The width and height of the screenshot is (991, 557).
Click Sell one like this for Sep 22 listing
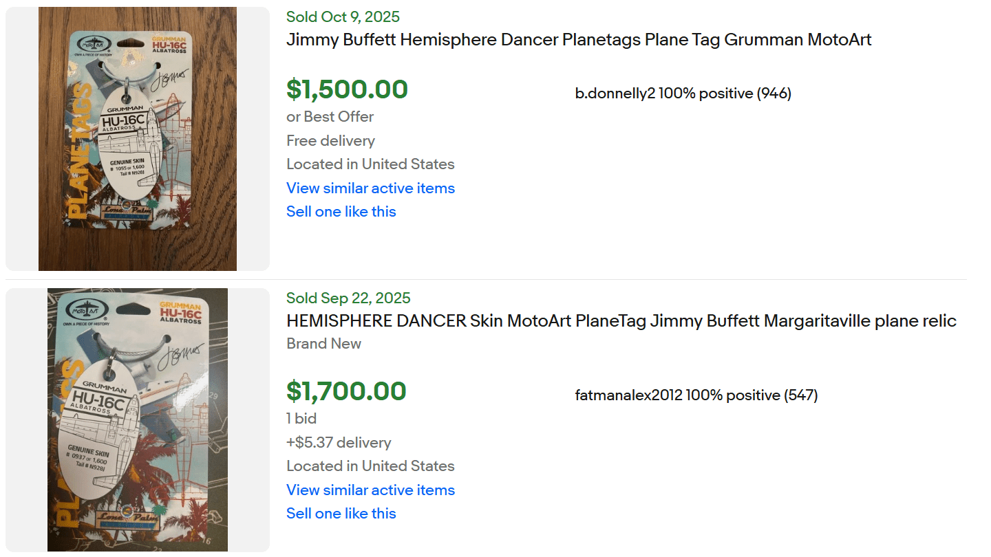click(341, 514)
